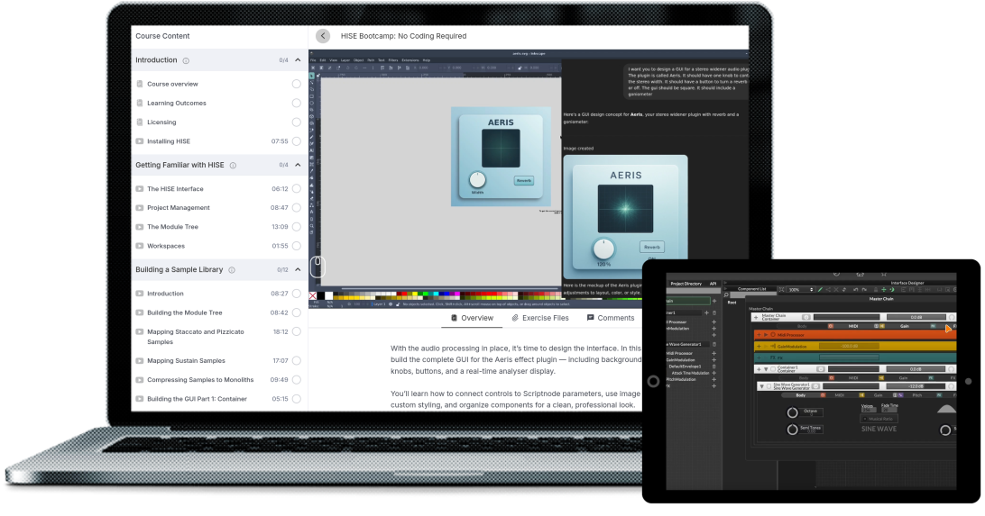Open the Comments tab

coord(611,318)
